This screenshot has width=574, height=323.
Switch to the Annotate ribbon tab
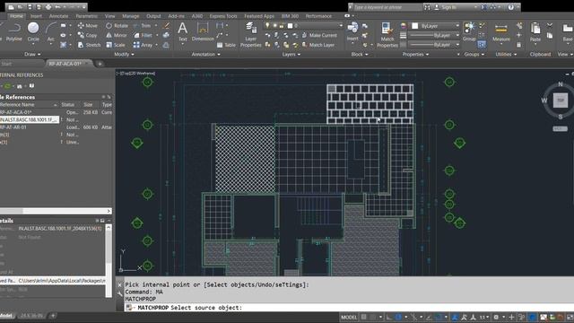pos(58,16)
